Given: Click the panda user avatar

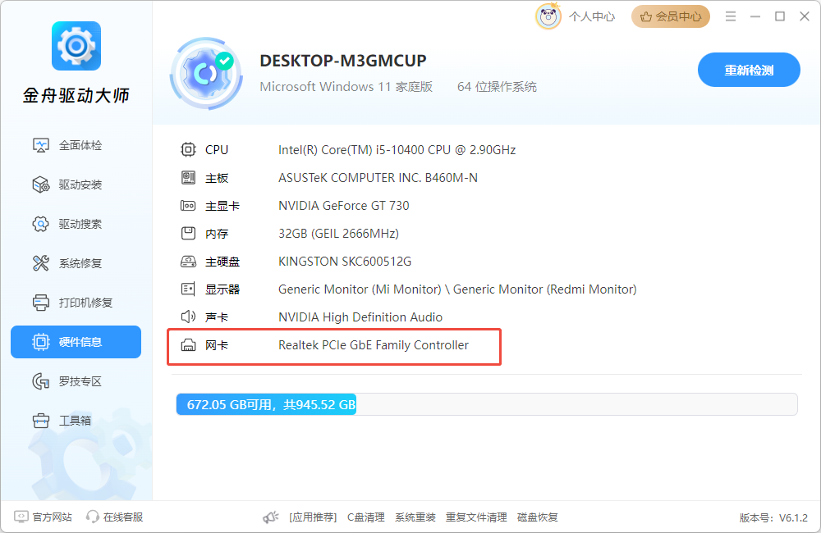Looking at the screenshot, I should 548,16.
